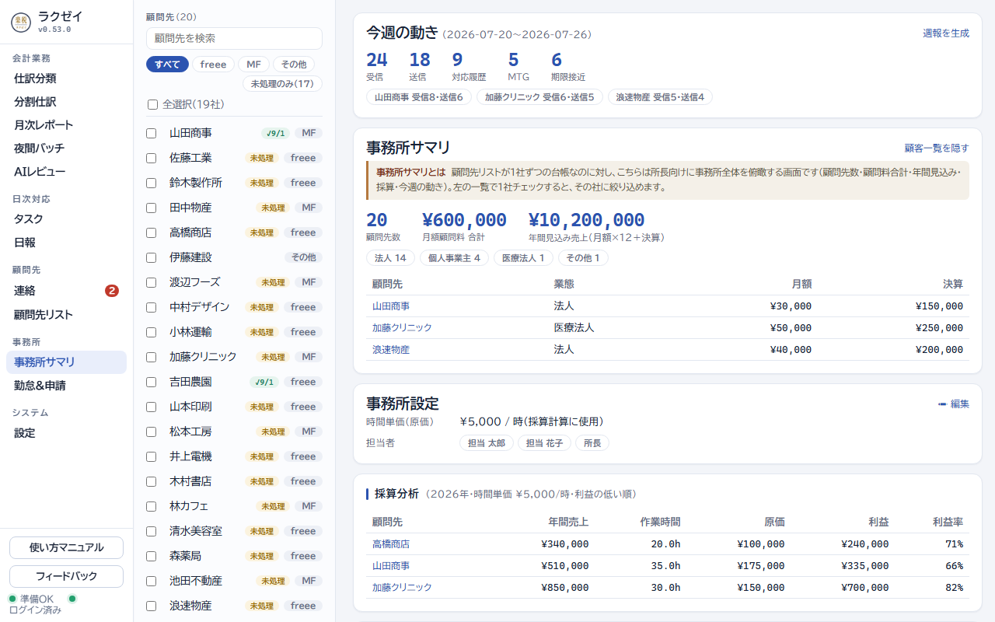Click the 加藤クリニック 受信6・送信5 chip
Screen dimensions: 995x622
tap(539, 97)
